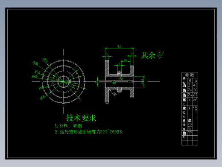Screen dimensions: 222x167
Task: Select the surface roughness symbol with 3
Action: tap(161, 55)
